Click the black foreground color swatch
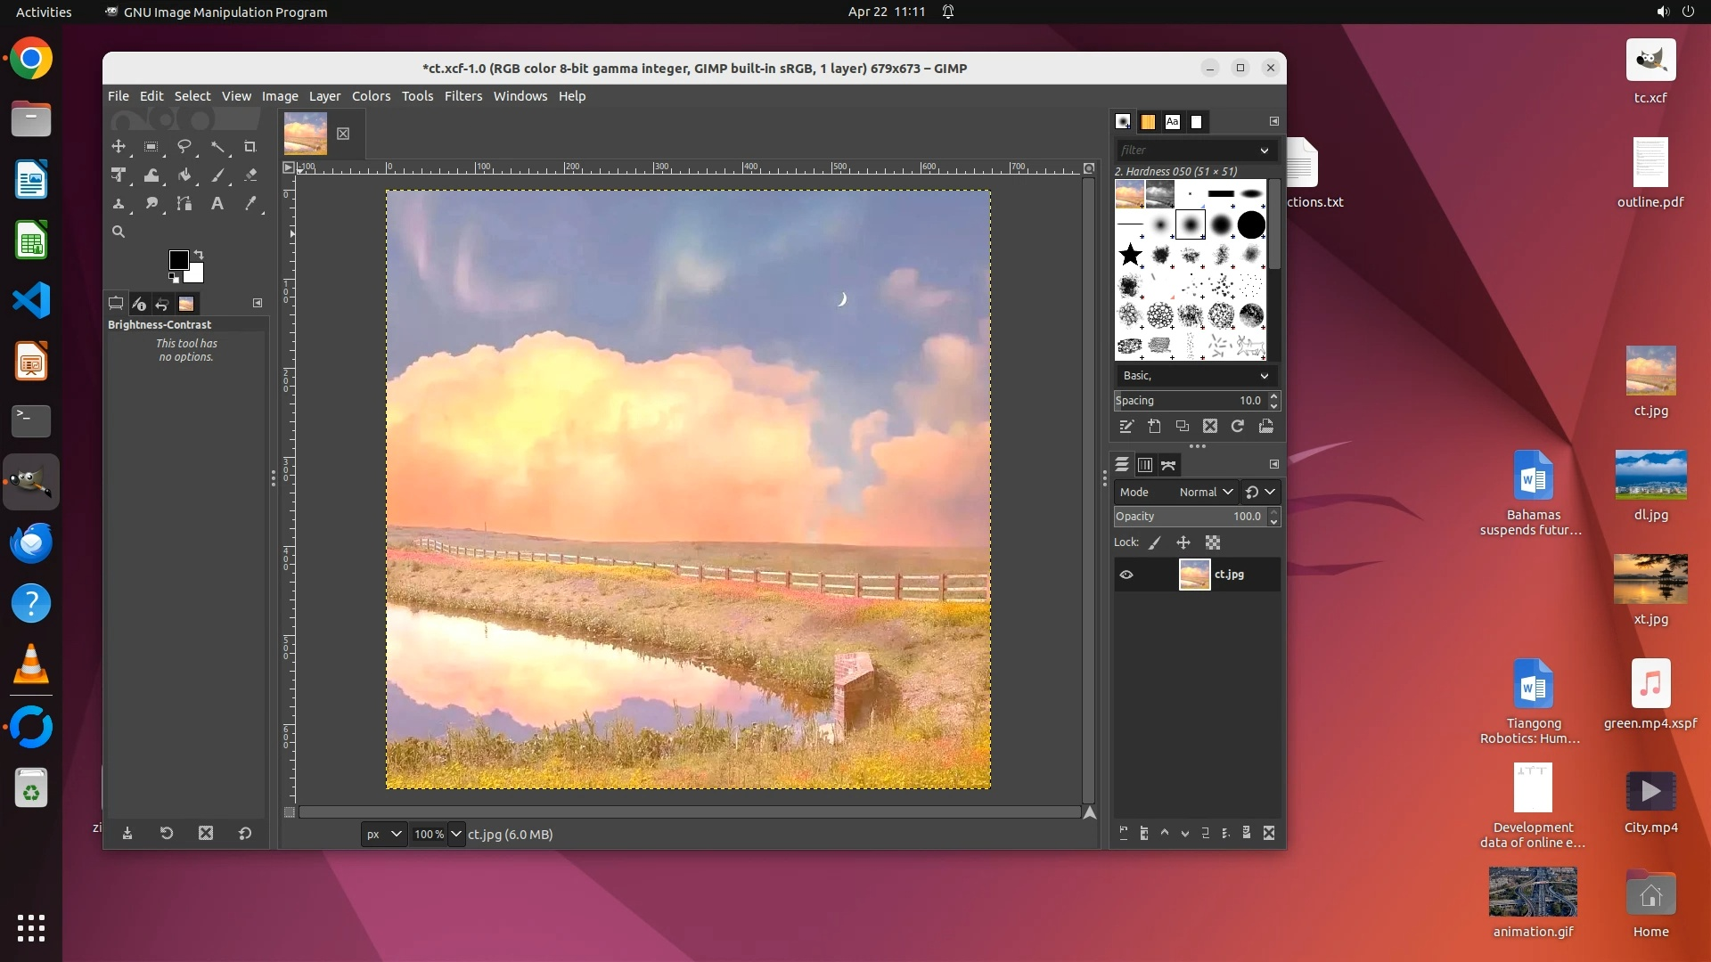 pyautogui.click(x=177, y=259)
